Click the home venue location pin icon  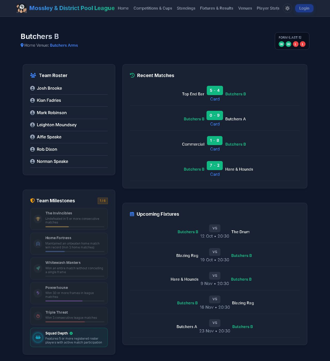point(22,45)
